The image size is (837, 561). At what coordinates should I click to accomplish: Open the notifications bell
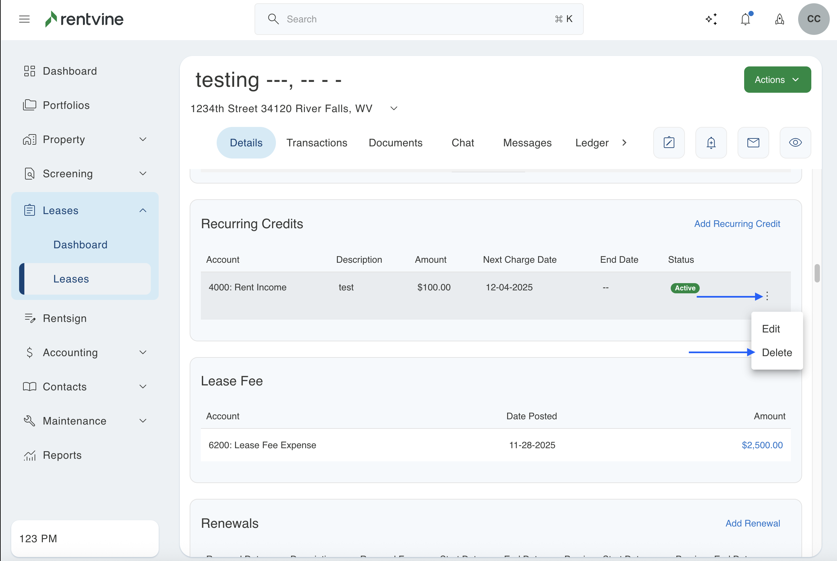click(x=746, y=19)
